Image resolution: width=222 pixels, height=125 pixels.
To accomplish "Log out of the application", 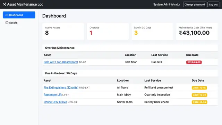I will click(213, 5).
